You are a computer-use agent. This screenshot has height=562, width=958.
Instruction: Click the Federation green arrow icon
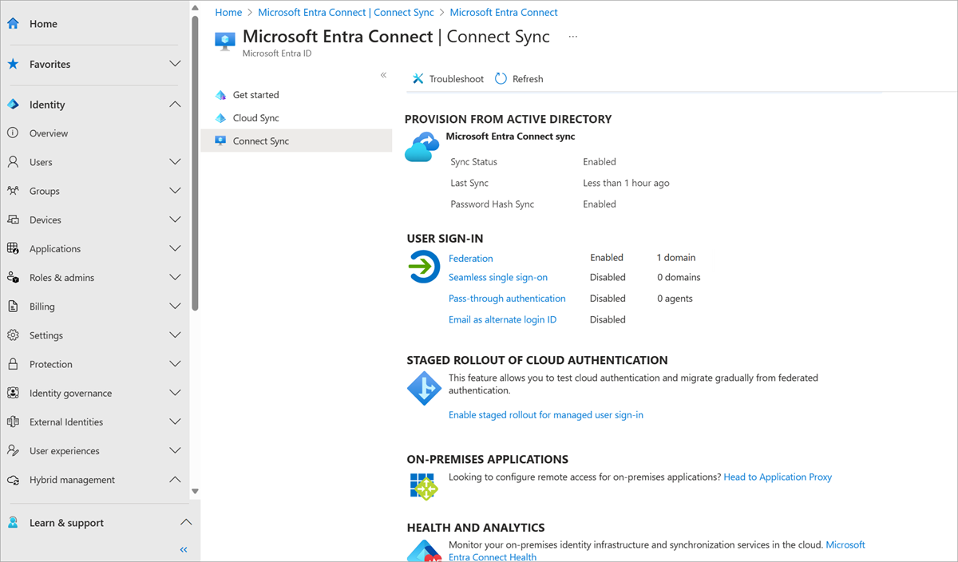pos(423,267)
